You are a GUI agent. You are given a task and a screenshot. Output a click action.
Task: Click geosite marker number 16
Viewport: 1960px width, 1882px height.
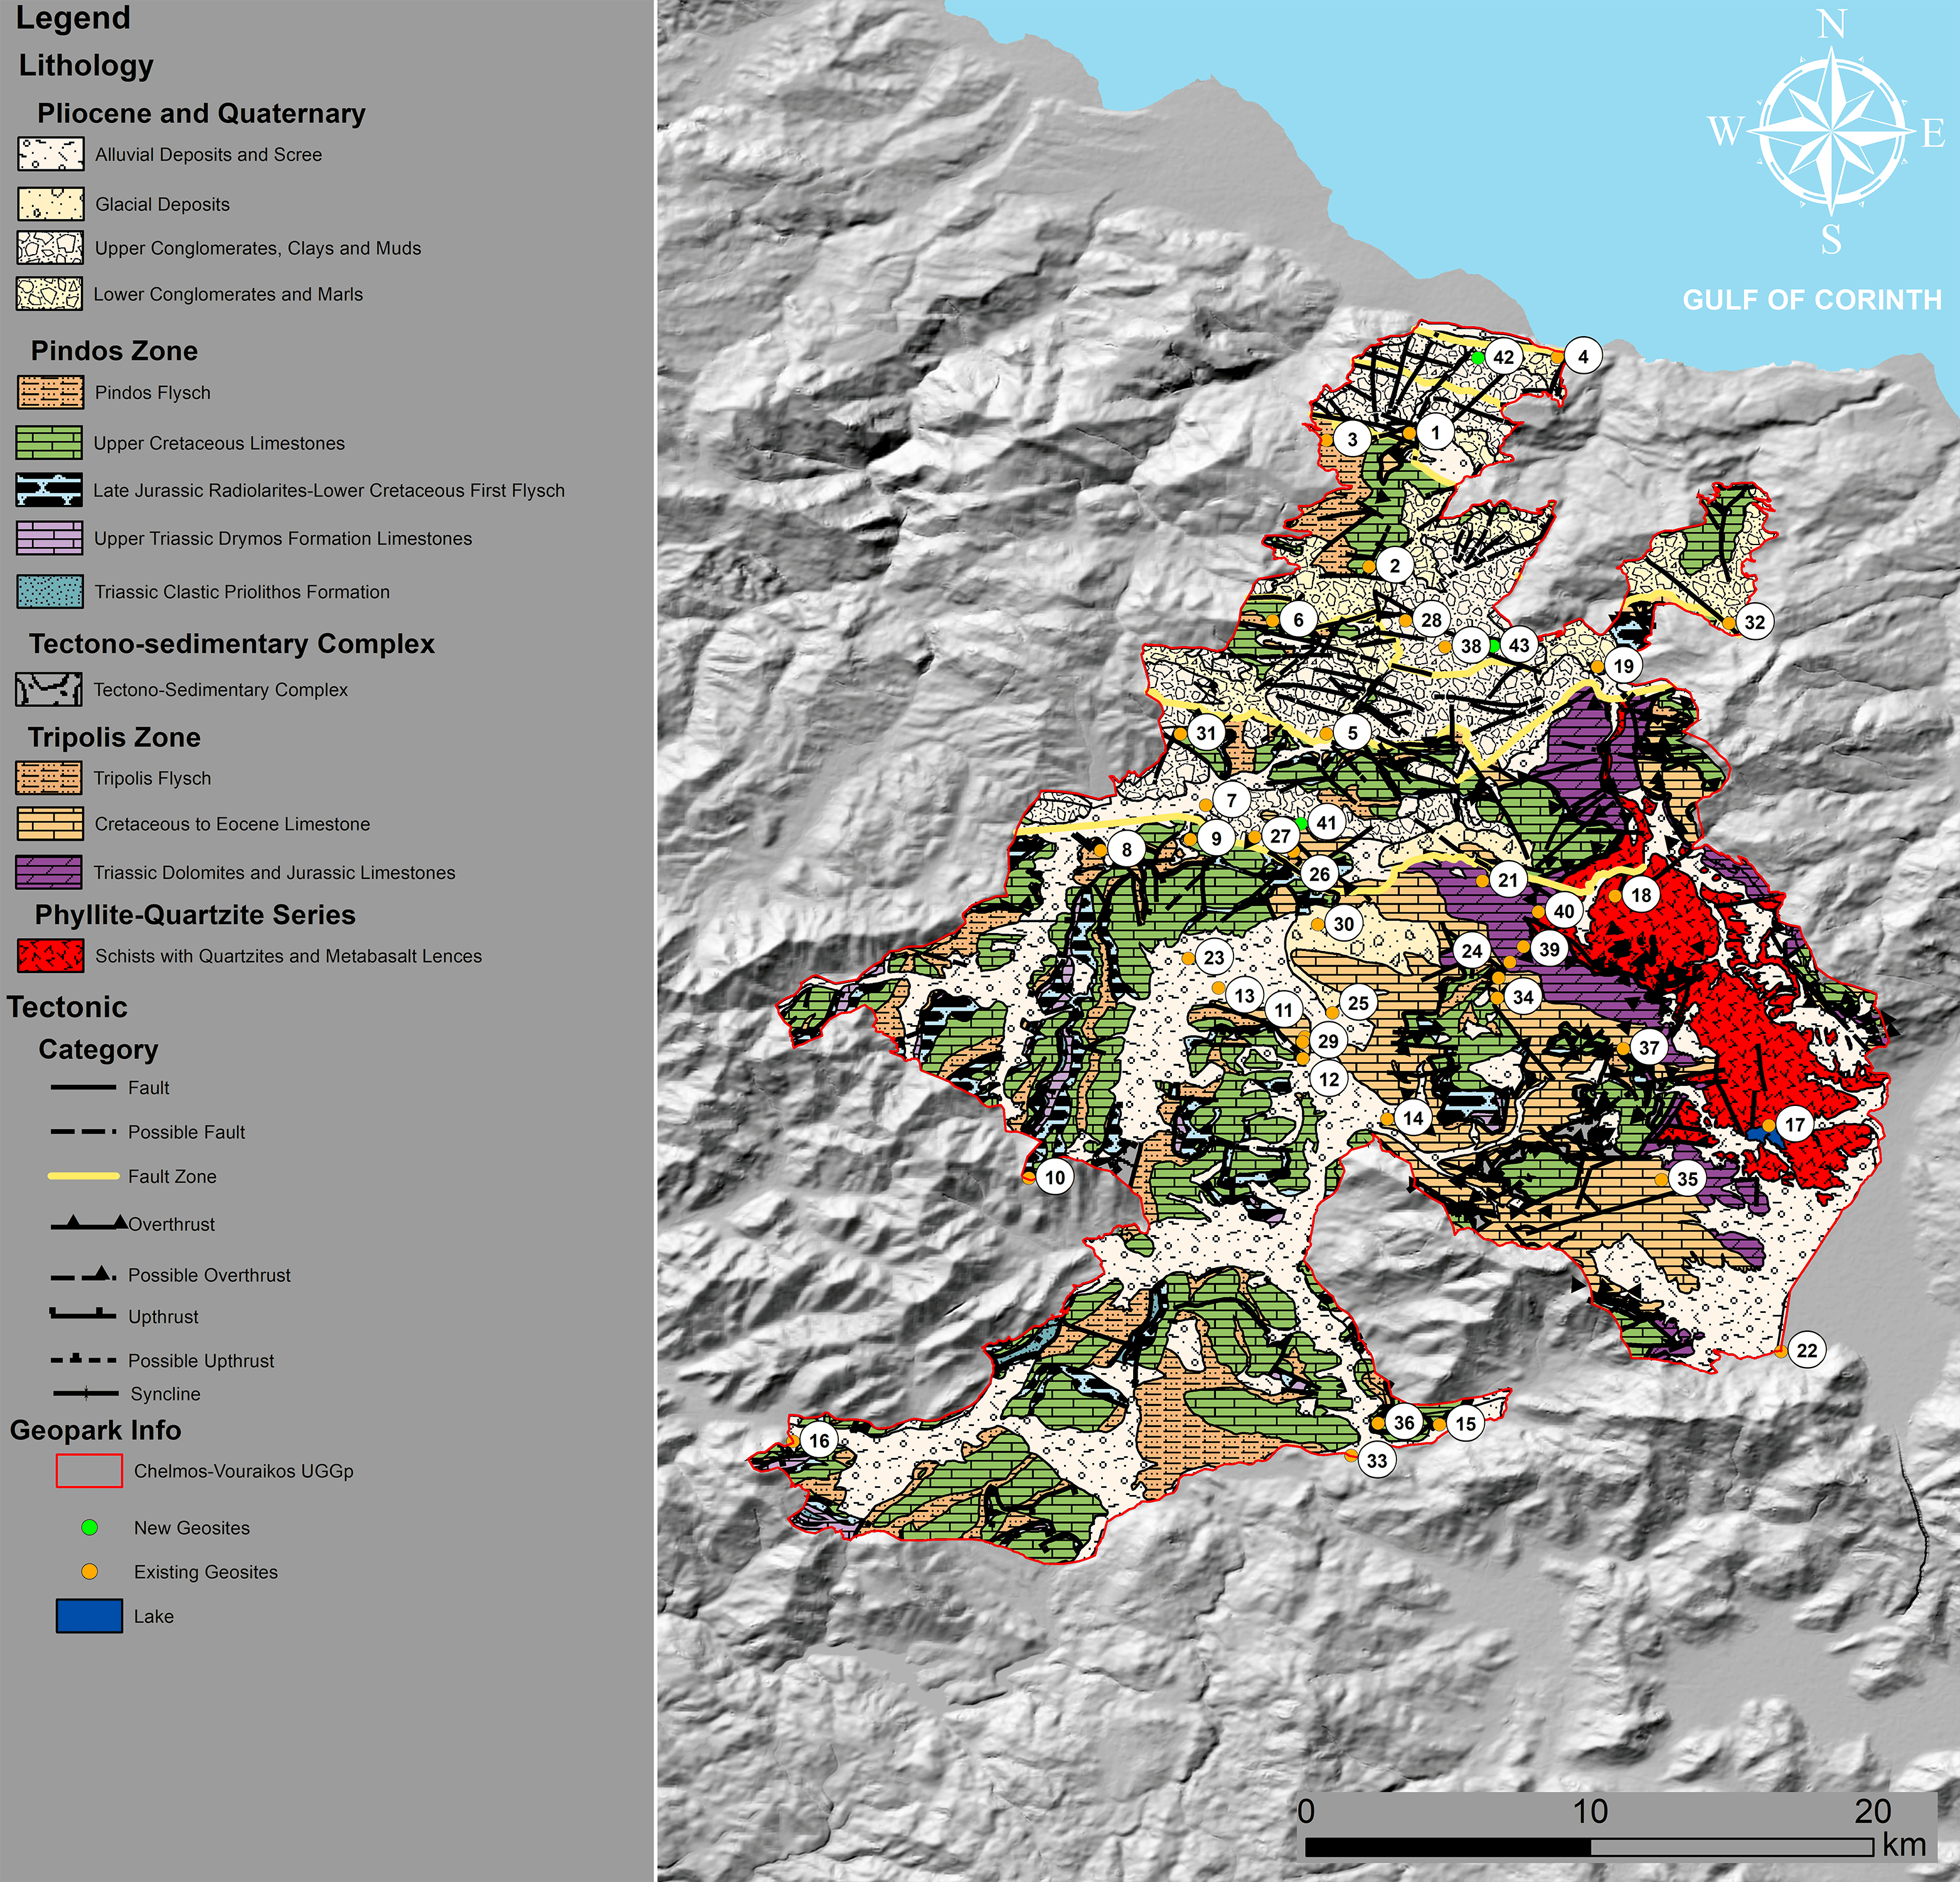click(820, 1440)
